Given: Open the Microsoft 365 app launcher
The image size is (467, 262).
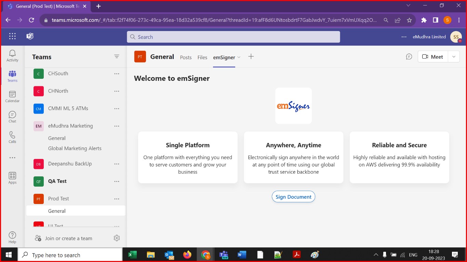Looking at the screenshot, I should [12, 37].
